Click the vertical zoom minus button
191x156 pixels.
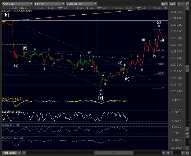coord(187,148)
